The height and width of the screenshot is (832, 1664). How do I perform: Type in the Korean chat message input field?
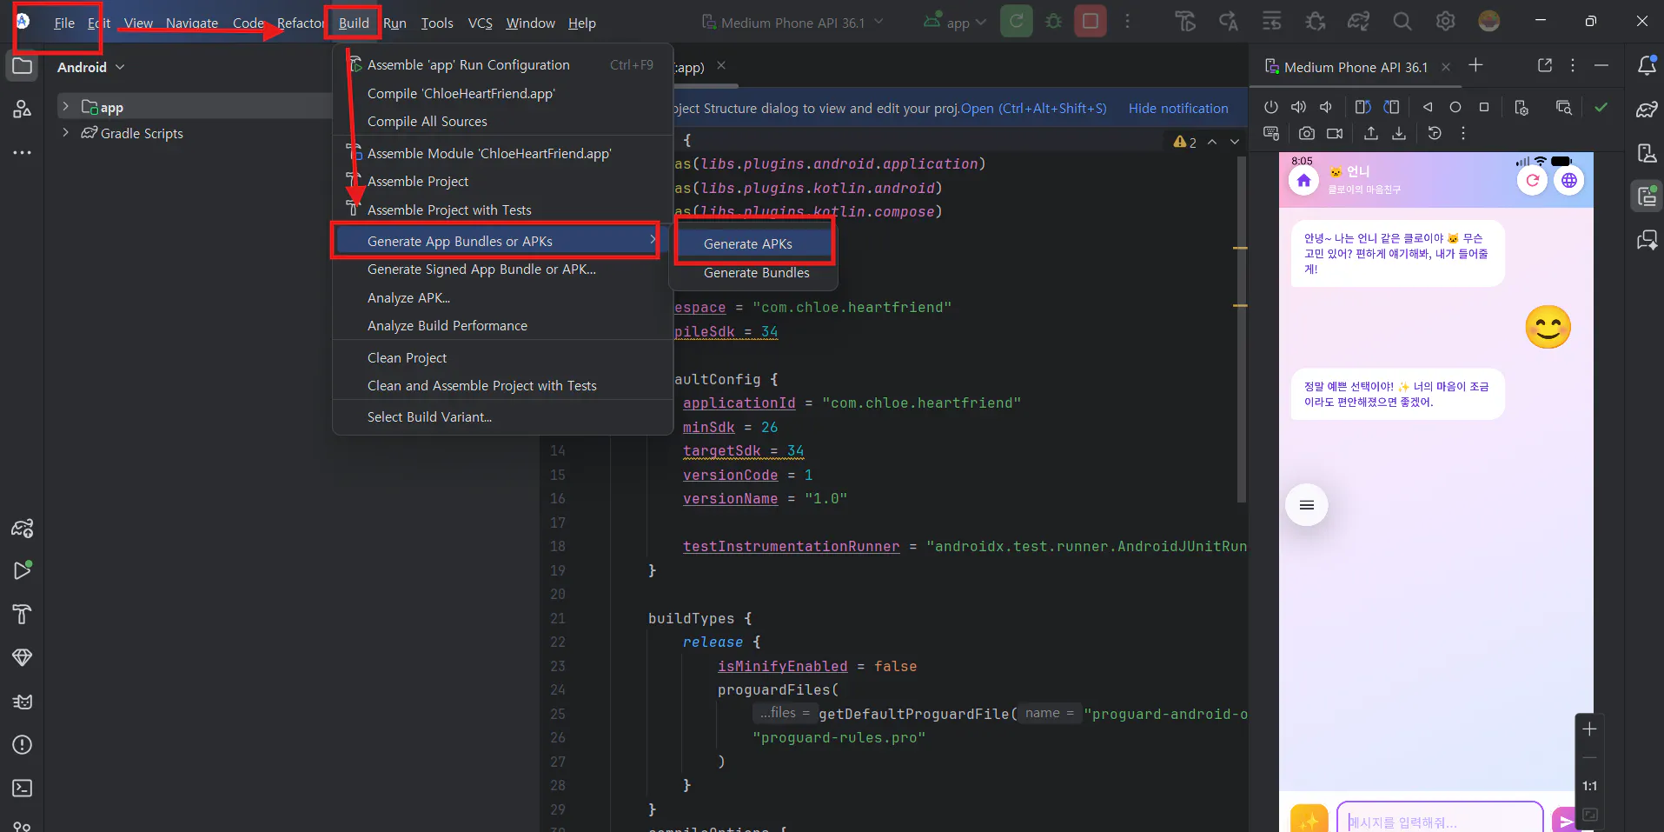[1438, 819]
